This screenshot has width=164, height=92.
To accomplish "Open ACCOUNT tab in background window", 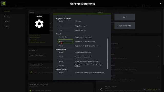I will [x=7, y=16].
